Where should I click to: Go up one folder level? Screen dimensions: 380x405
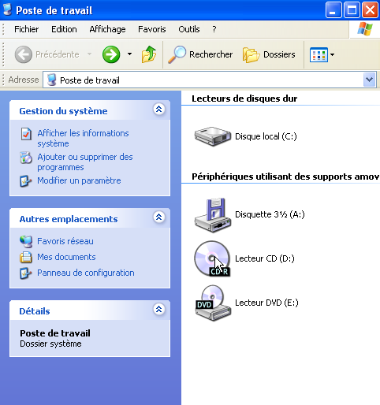pos(149,54)
